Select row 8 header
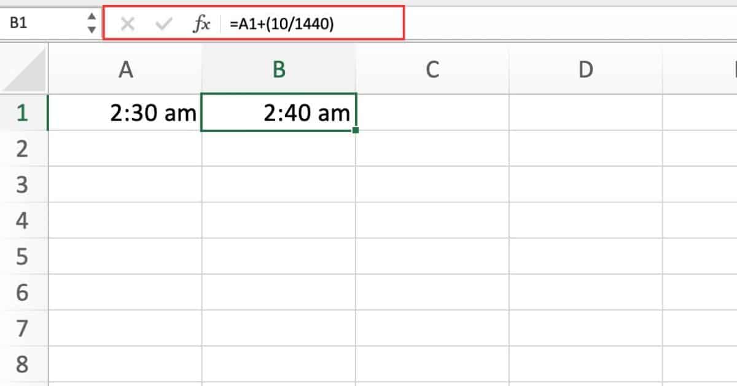 pos(22,364)
